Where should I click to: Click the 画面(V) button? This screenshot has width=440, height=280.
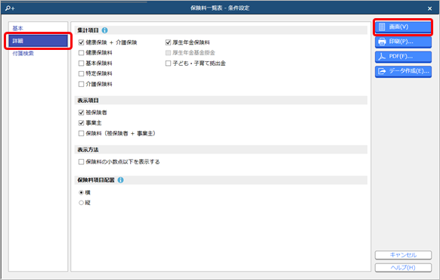pyautogui.click(x=403, y=27)
